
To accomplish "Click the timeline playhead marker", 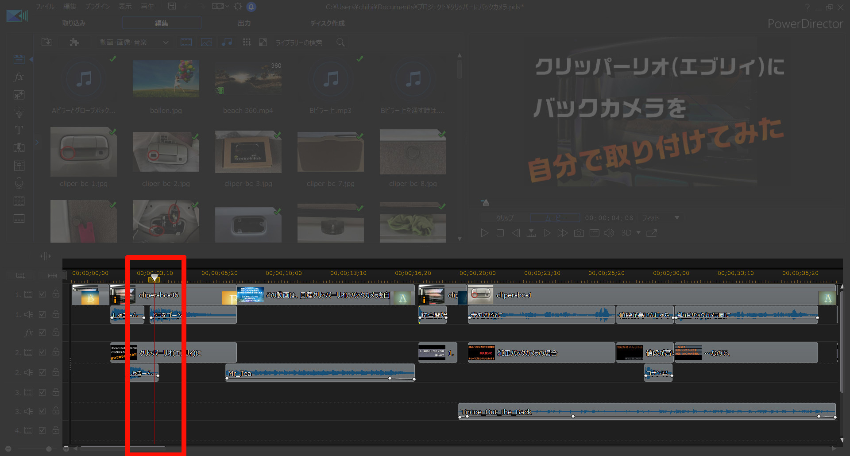I will (x=154, y=278).
